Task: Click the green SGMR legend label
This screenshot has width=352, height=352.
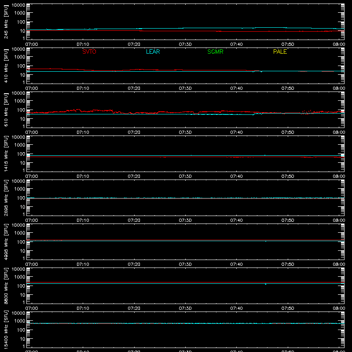Action: click(x=215, y=51)
